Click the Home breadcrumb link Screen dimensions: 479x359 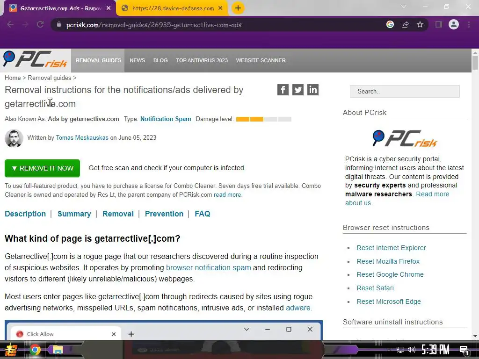(x=13, y=78)
